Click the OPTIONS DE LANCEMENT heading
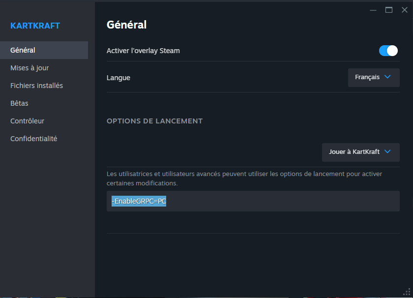The image size is (413, 298). (x=154, y=121)
